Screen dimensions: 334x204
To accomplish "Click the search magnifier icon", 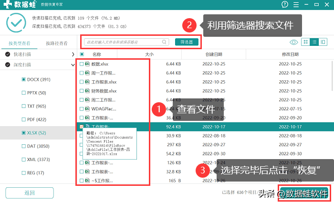I will (x=164, y=42).
